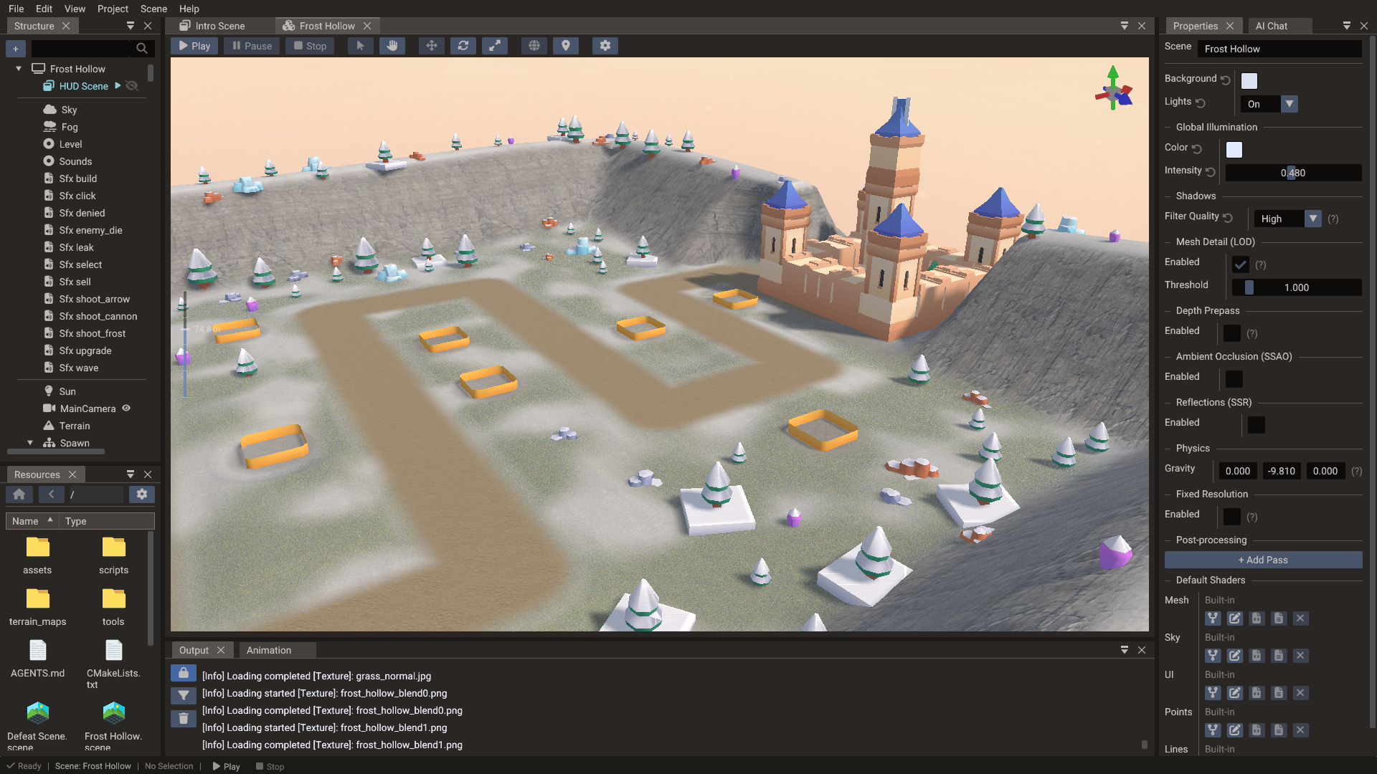This screenshot has height=774, width=1377.
Task: Enable Fixed Resolution checkbox
Action: tap(1232, 517)
